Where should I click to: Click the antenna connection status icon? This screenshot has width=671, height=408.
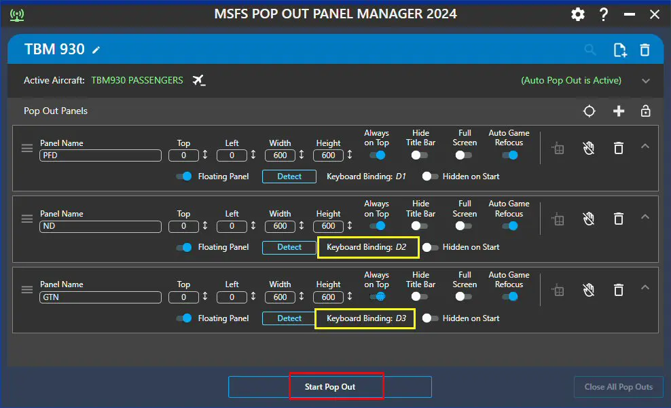[x=17, y=15]
